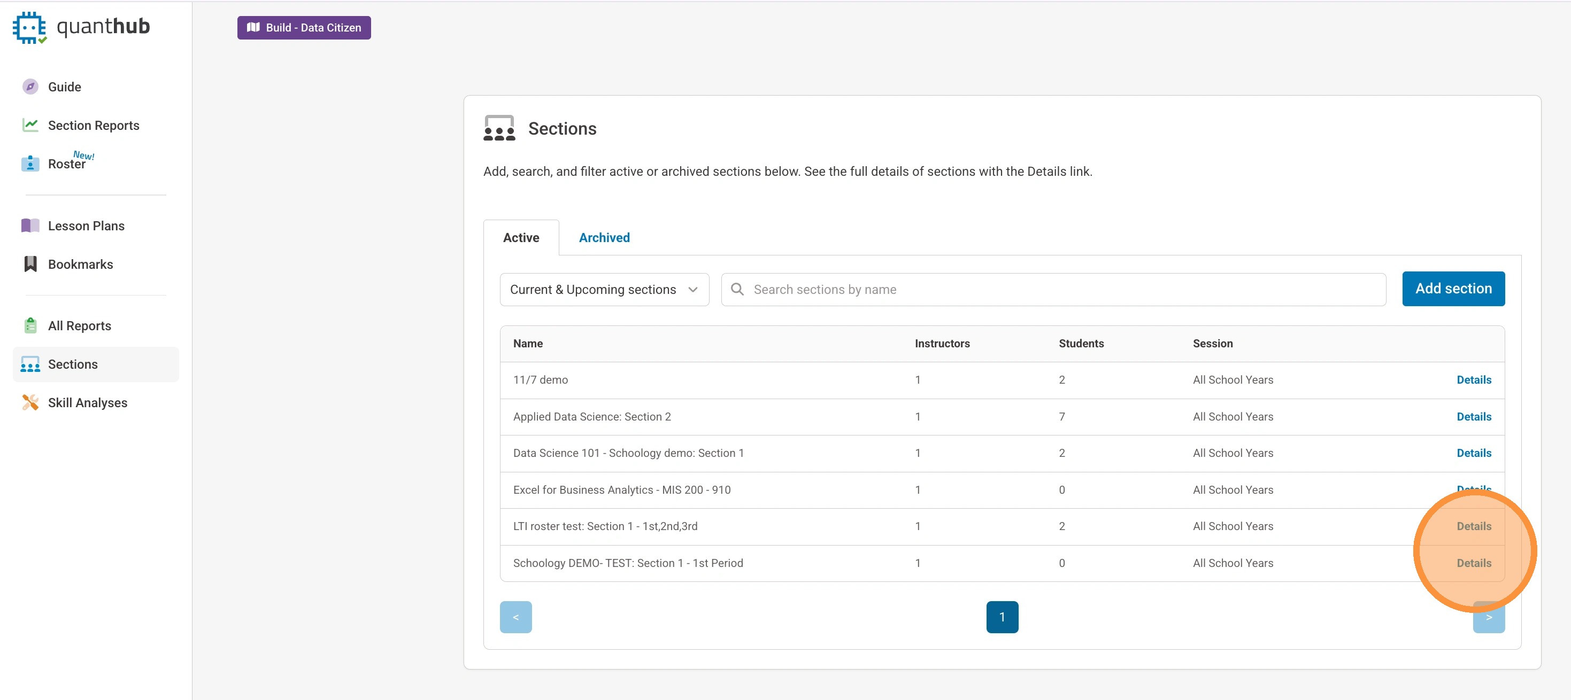Screen dimensions: 1571x700
Task: Open Details for Applied Data Science: Section 2
Action: pos(1473,416)
